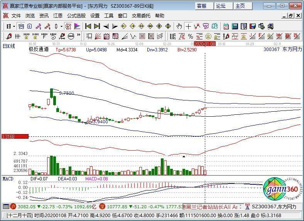Expand the toolbar overflow chevron >>
The image size is (304, 221).
(79, 35)
